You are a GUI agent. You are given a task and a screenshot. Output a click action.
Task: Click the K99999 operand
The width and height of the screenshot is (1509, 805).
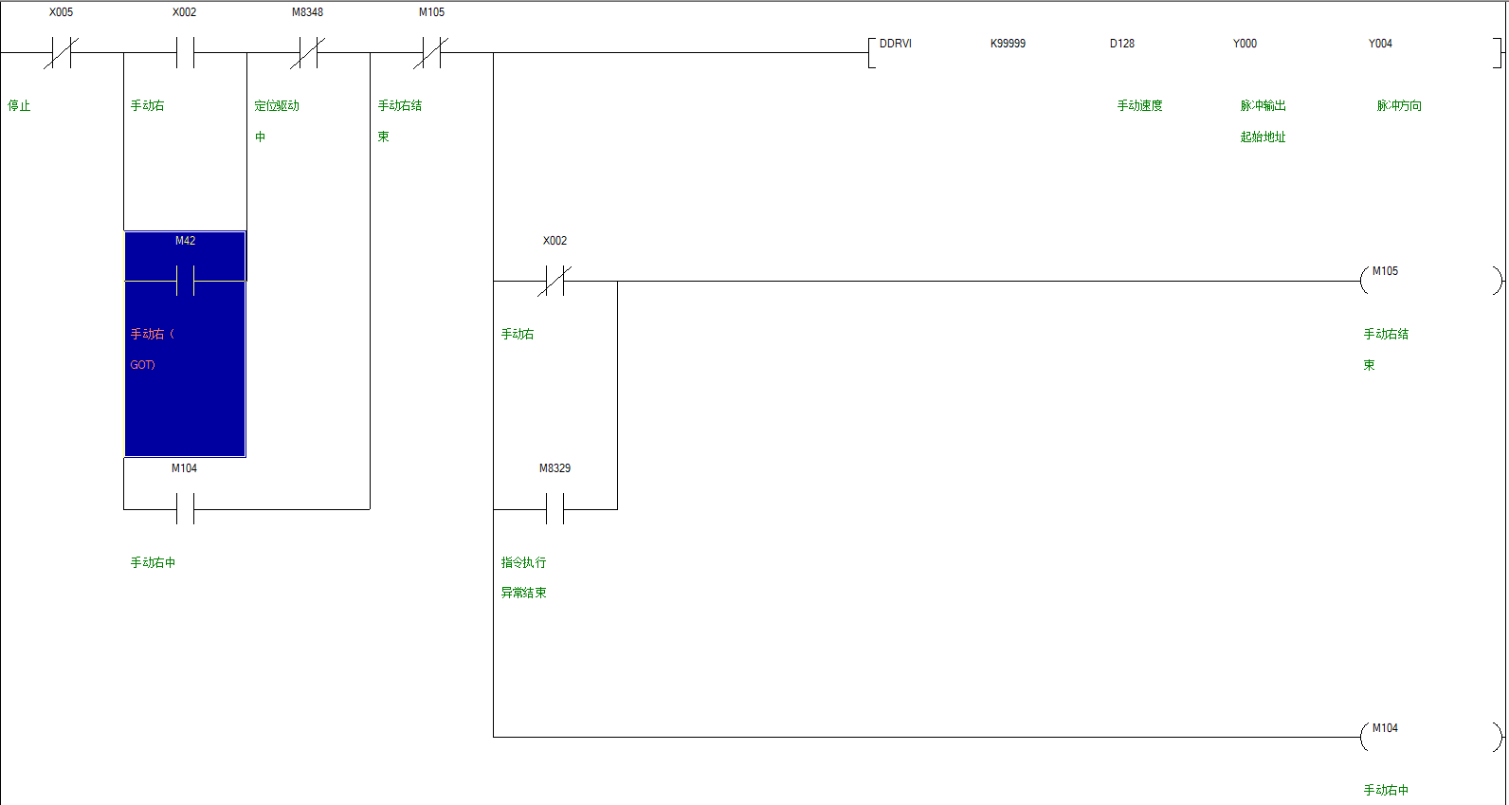pyautogui.click(x=1008, y=44)
